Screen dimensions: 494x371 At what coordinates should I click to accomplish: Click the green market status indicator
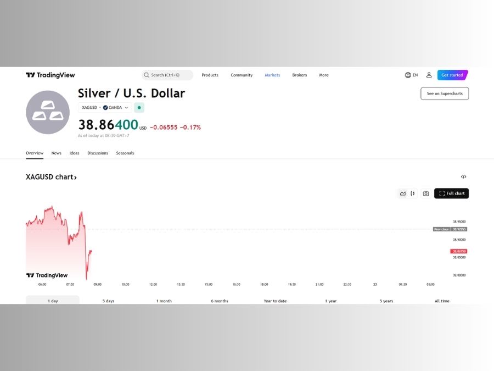139,108
